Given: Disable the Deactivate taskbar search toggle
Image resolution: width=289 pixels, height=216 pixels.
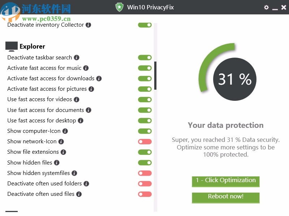Looking at the screenshot, I should tap(145, 58).
